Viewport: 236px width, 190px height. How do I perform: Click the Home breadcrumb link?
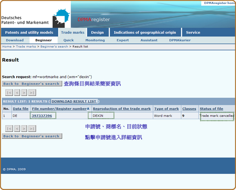pyautogui.click(x=7, y=47)
